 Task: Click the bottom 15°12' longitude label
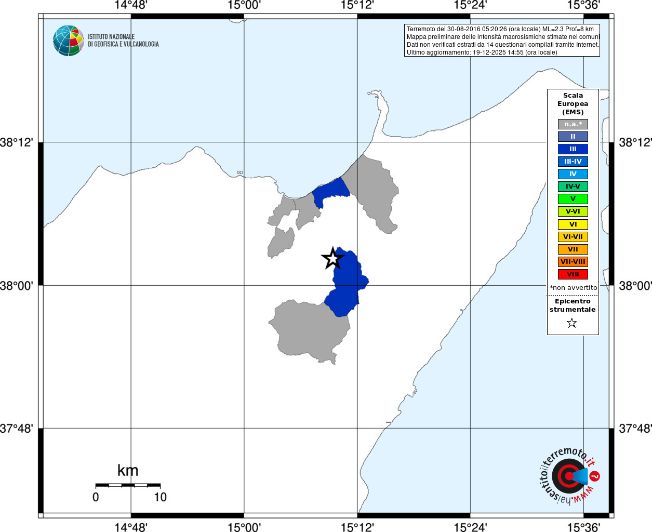[x=357, y=527]
